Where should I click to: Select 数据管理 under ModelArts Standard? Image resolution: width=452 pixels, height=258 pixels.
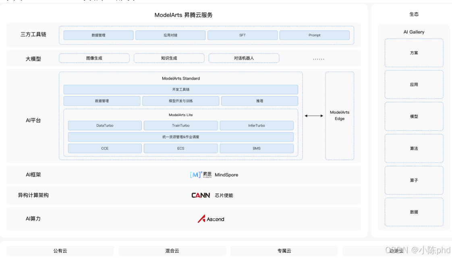(102, 101)
